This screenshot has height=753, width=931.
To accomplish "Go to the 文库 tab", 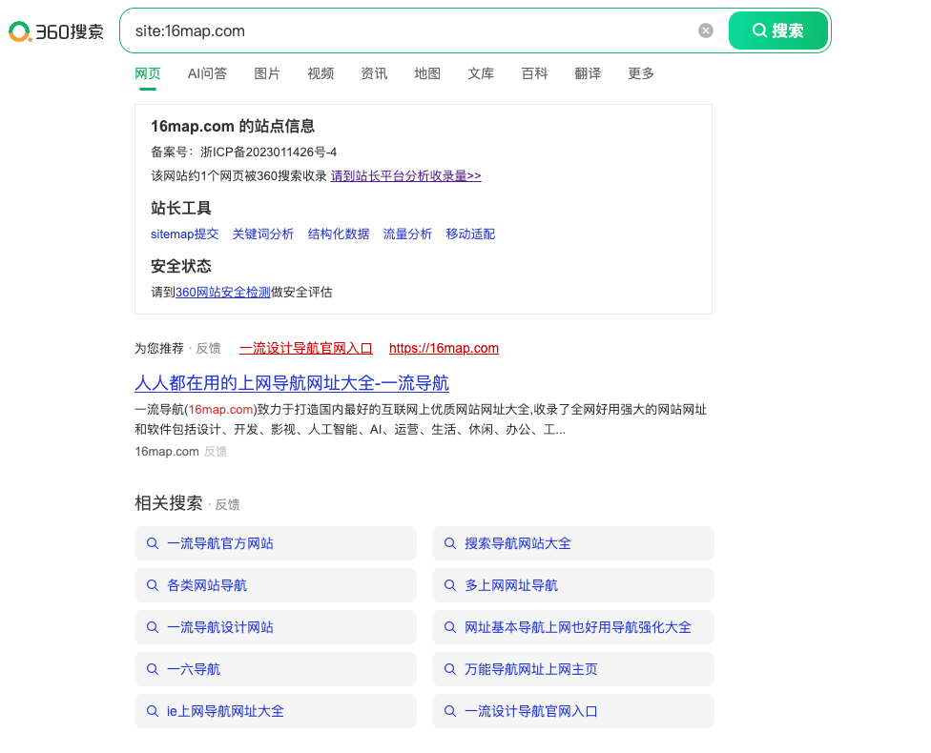I will [481, 73].
